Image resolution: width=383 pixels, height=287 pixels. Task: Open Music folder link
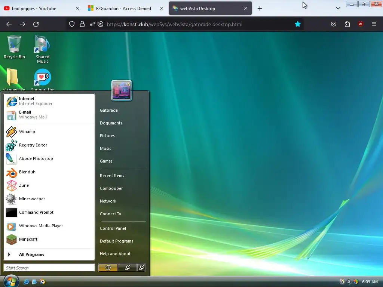pyautogui.click(x=105, y=148)
